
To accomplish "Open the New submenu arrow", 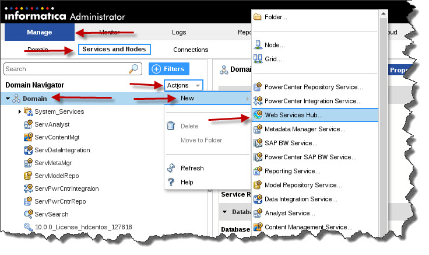I will pos(247,99).
